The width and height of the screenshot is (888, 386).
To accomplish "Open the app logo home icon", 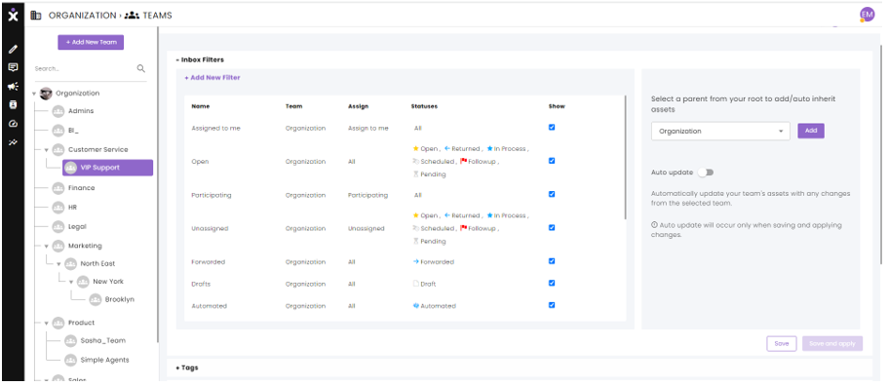I will (13, 16).
